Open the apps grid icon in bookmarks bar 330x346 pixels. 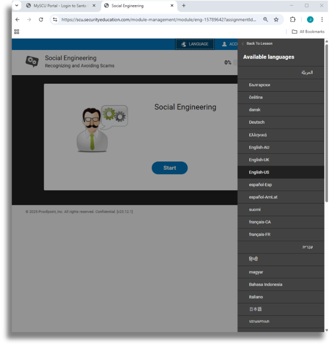click(17, 32)
